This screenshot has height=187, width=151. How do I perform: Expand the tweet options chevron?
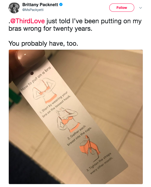[141, 8]
